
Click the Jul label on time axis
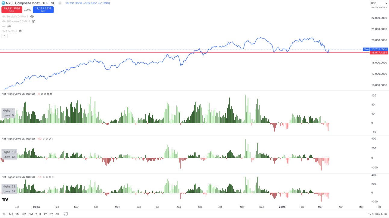[157, 207]
